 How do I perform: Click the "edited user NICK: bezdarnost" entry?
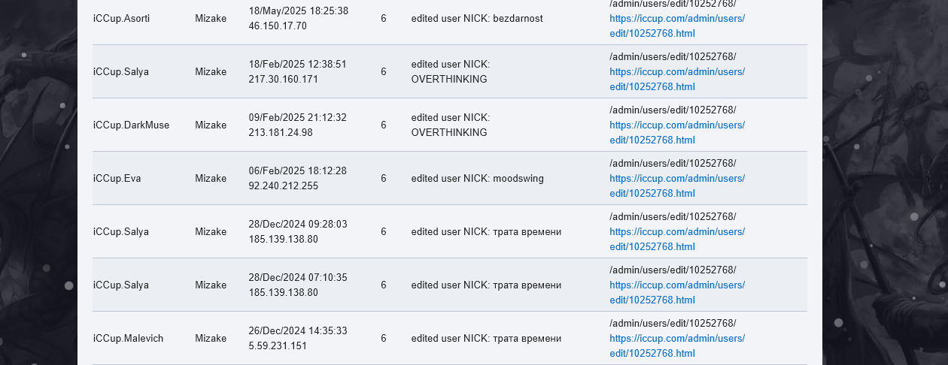pos(476,18)
